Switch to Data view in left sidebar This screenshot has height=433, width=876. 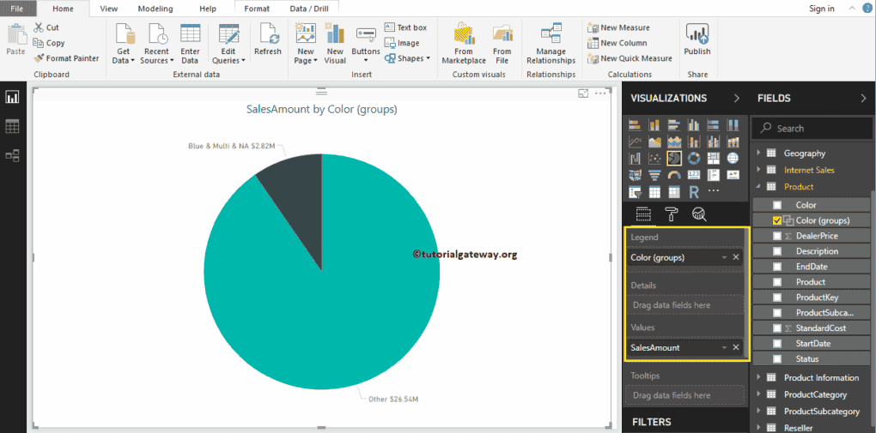[13, 126]
